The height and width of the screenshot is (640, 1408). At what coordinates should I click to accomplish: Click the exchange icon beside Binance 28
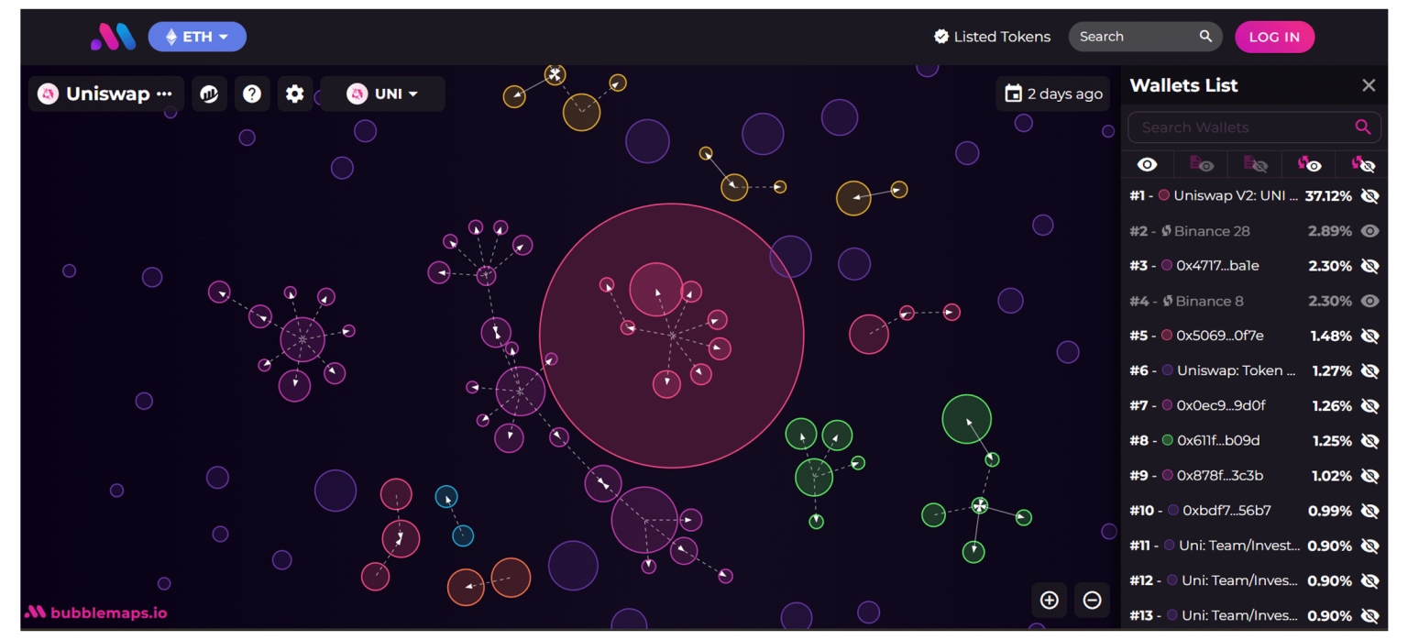(x=1166, y=231)
